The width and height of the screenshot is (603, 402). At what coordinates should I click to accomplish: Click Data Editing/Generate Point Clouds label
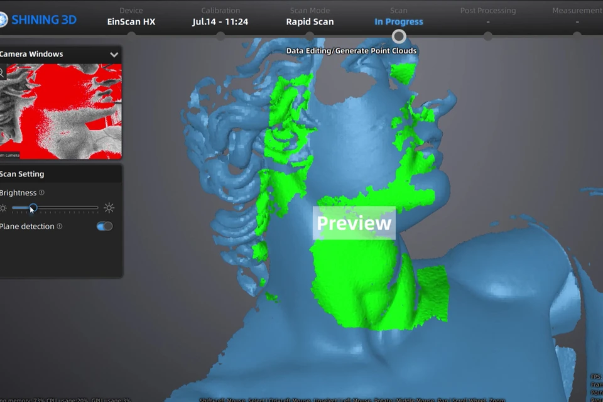(351, 51)
